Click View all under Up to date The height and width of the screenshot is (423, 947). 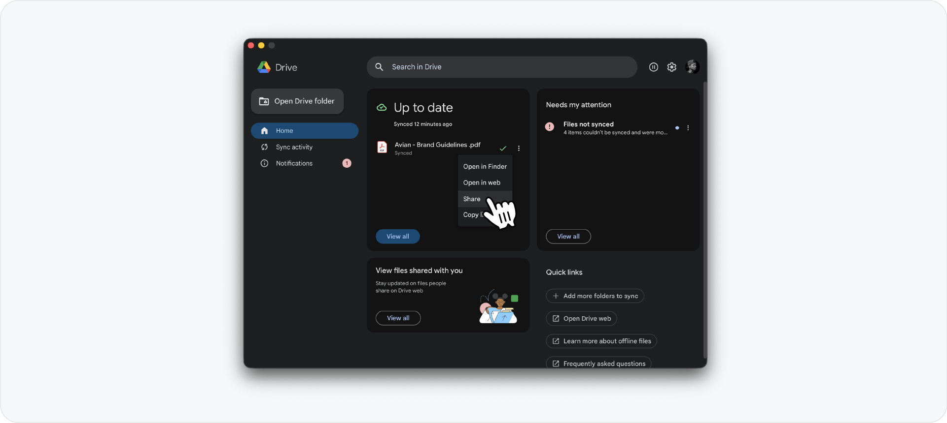(398, 237)
